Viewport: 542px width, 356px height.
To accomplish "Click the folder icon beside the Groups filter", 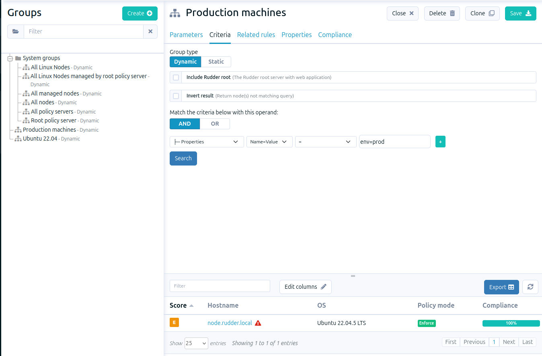I will pos(16,31).
